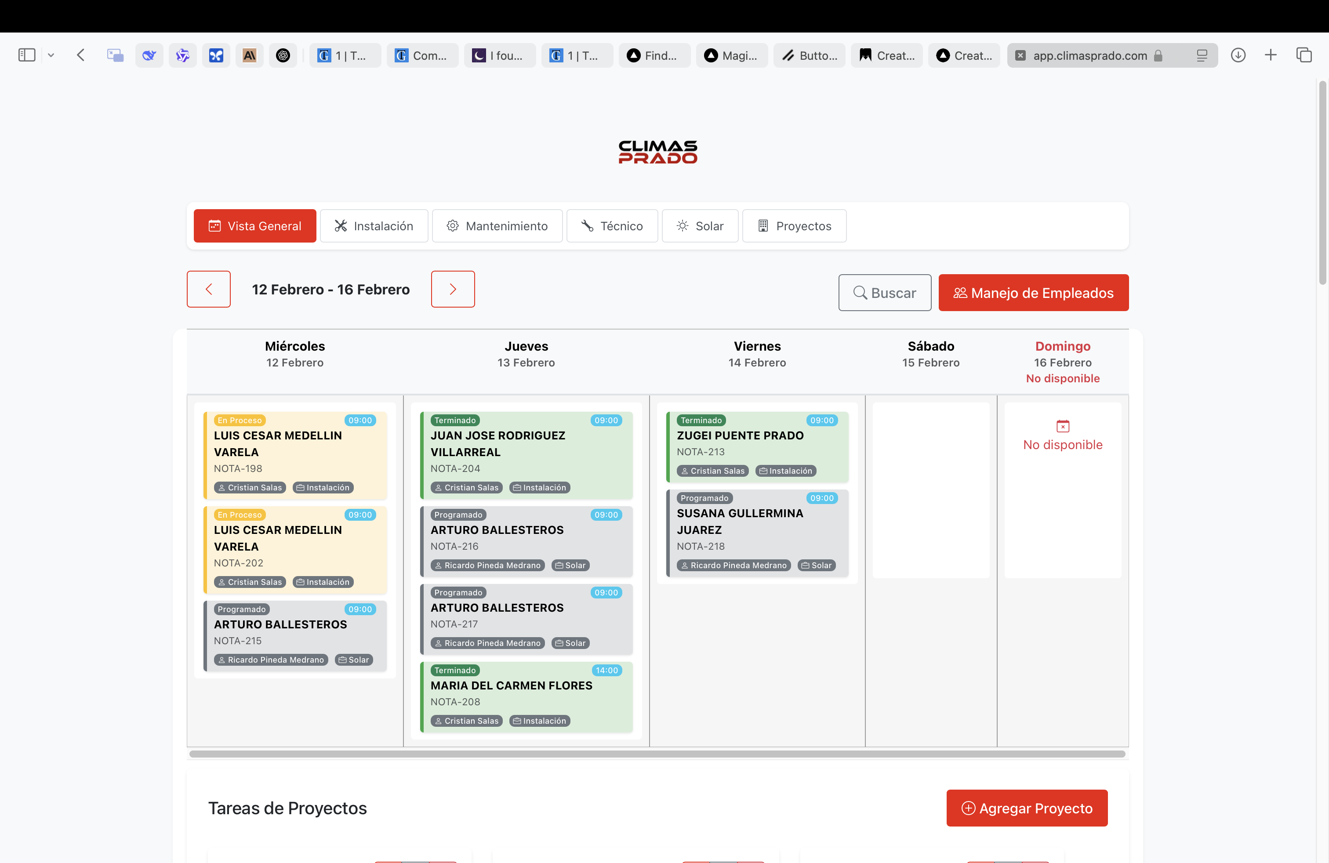Open the tab overview icon
The height and width of the screenshot is (863, 1329).
click(x=1304, y=55)
